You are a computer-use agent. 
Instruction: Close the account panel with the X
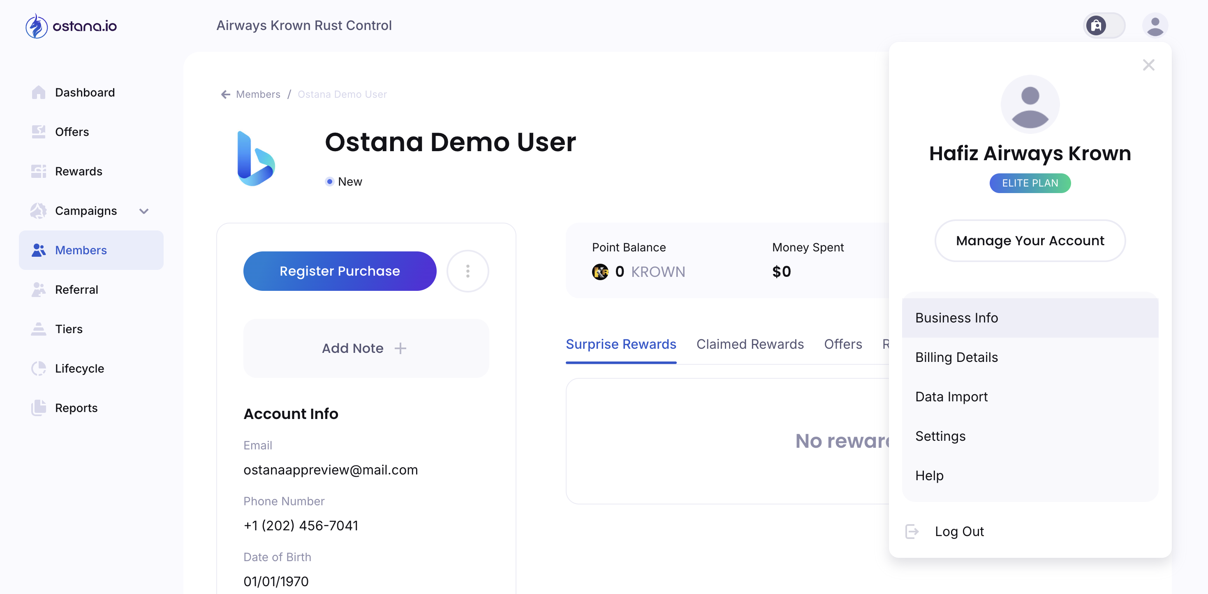click(x=1148, y=64)
